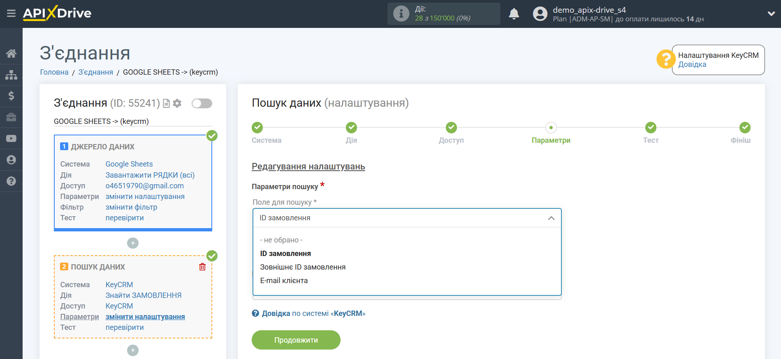The image size is (781, 359).
Task: Click the Система step label
Action: pos(267,140)
